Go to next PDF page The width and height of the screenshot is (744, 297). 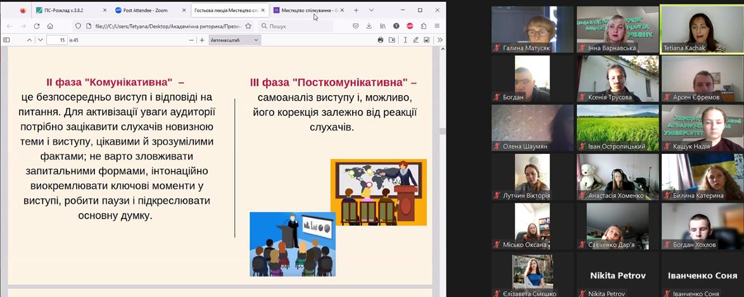click(41, 40)
